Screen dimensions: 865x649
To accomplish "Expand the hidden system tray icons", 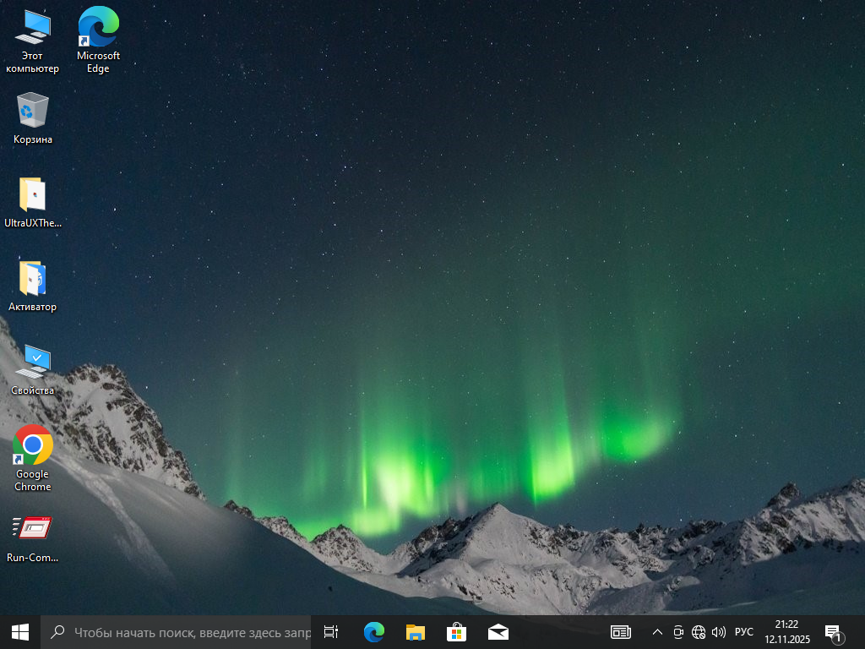I will tap(657, 631).
